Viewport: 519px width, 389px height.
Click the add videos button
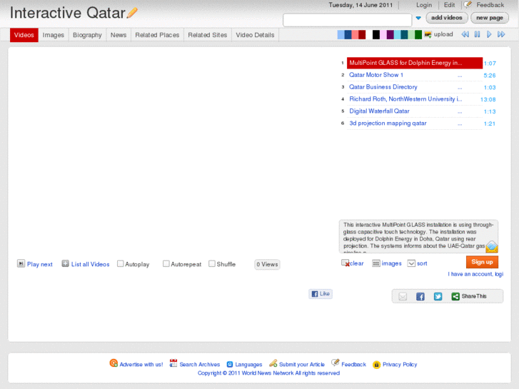click(x=446, y=18)
